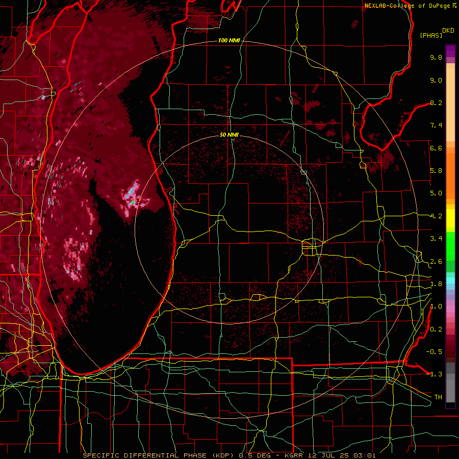The height and width of the screenshot is (459, 459).
Task: Click the 7.4 scale value
Action: click(x=436, y=125)
